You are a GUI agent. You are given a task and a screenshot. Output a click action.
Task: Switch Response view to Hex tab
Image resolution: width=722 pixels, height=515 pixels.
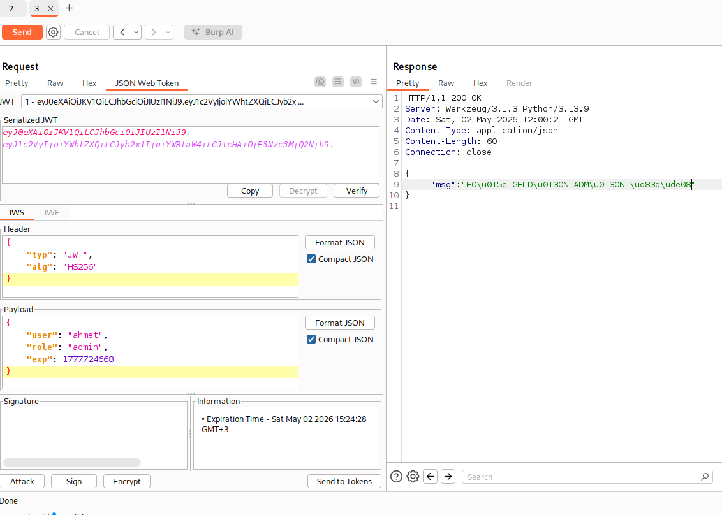click(480, 83)
